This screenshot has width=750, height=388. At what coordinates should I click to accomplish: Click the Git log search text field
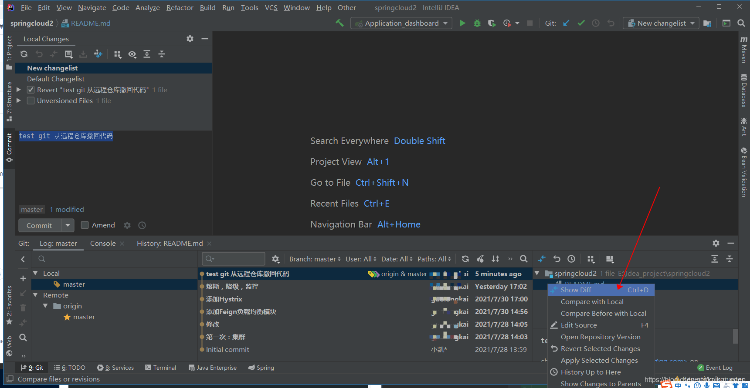pyautogui.click(x=234, y=259)
